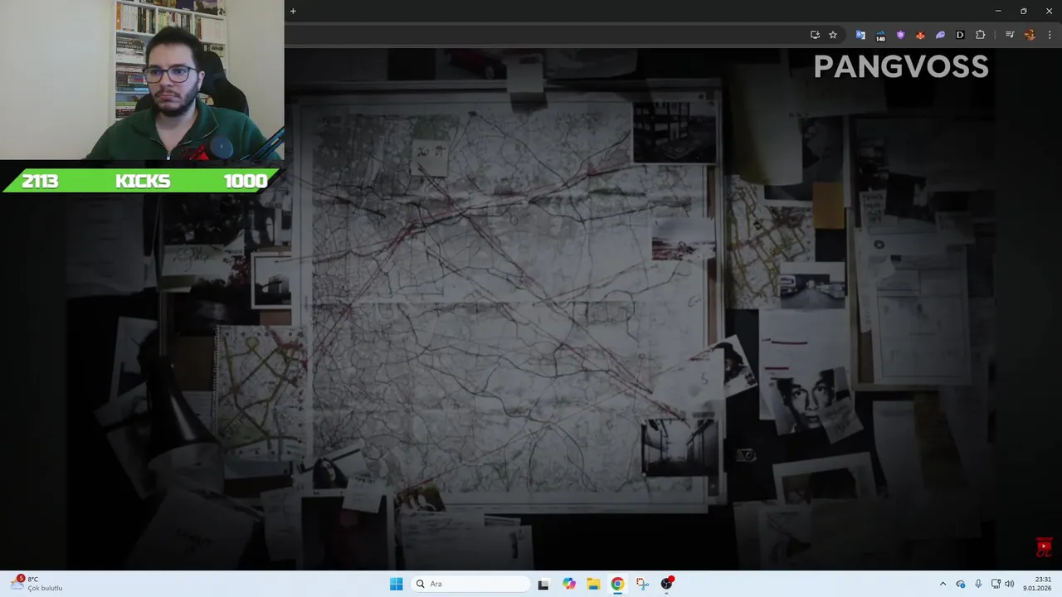This screenshot has height=597, width=1062.
Task: Open OBS Studio from the taskbar
Action: click(x=666, y=584)
